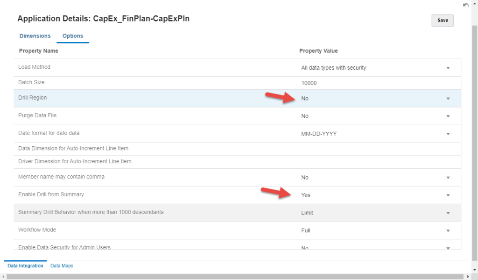This screenshot has width=478, height=280.
Task: Open the Data Maps tab
Action: pyautogui.click(x=62, y=266)
